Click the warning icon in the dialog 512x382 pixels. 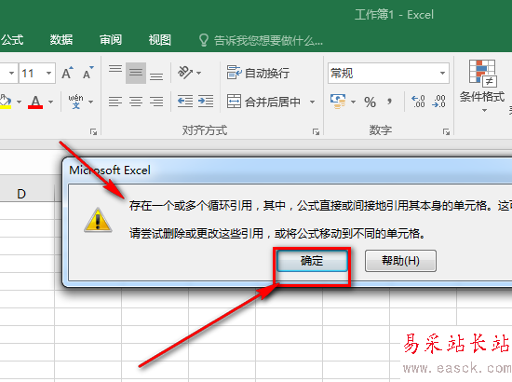tap(98, 220)
